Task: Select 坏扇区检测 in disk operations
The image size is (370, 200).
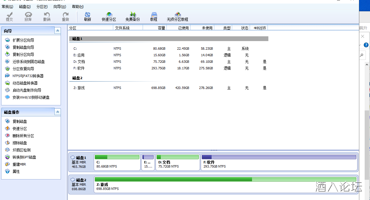Action: click(x=21, y=150)
